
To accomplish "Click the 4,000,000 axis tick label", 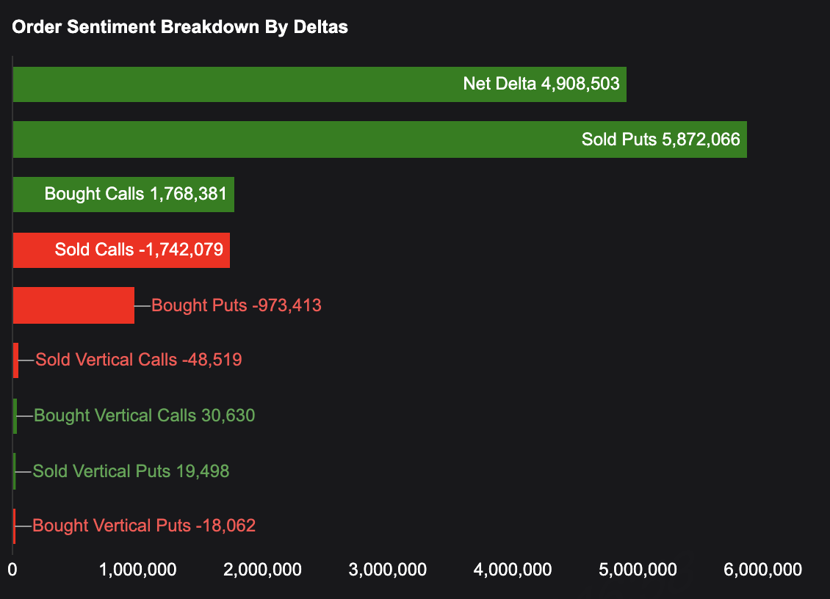I will [x=510, y=569].
